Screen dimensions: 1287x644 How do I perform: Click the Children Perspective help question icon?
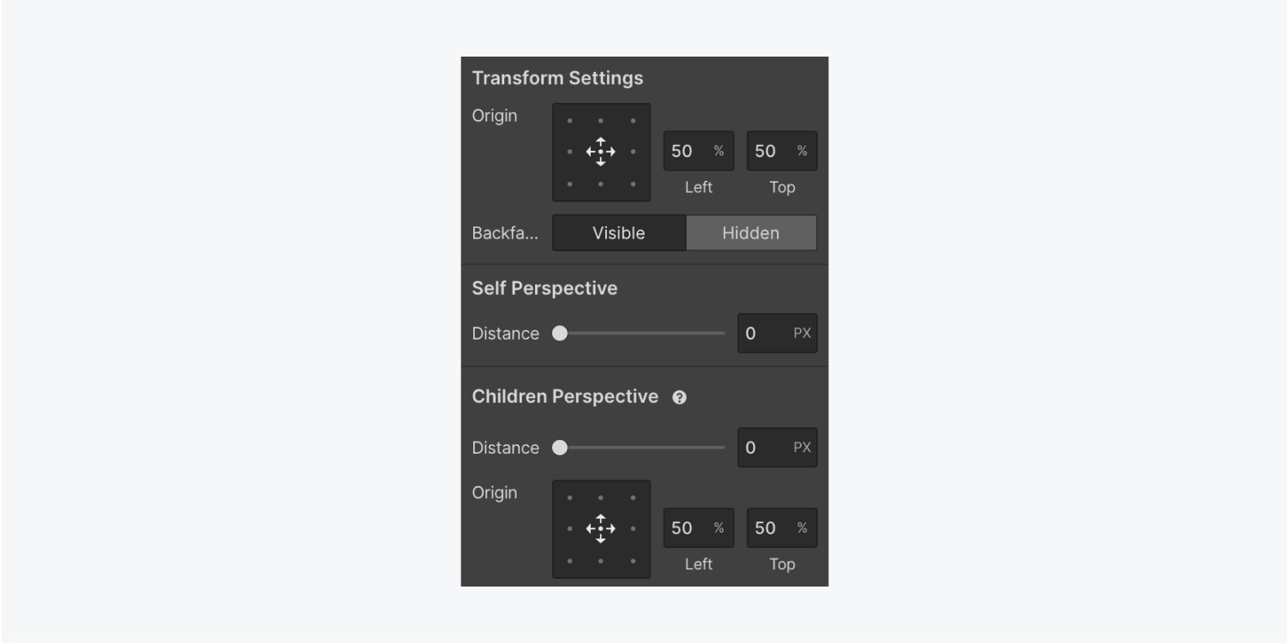pos(680,398)
